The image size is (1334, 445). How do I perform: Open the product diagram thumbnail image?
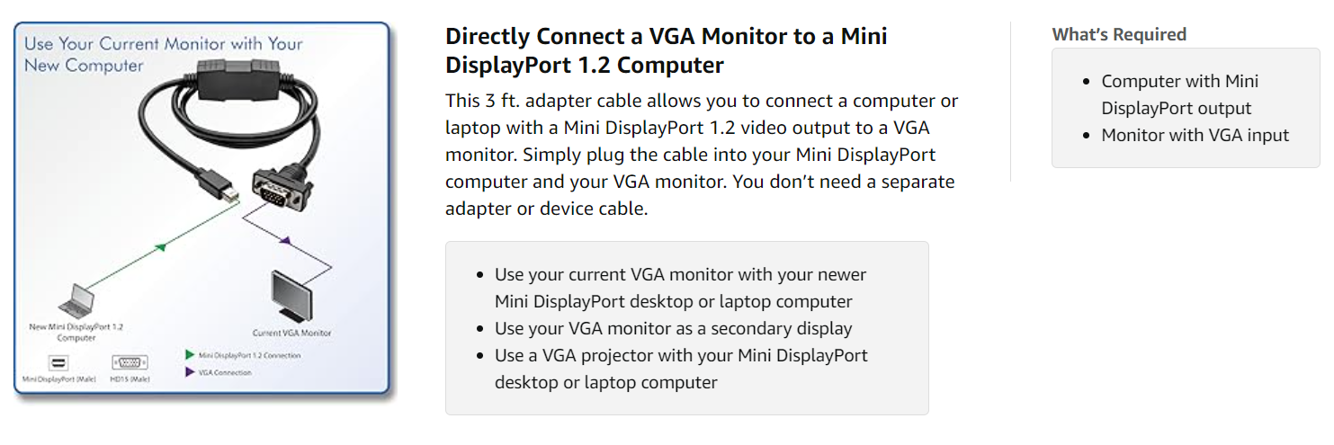coord(202,209)
